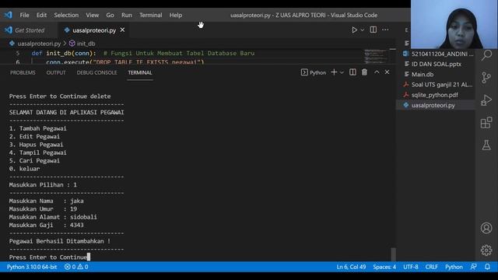Switch to the DEBUG CONSOLE tab
The image size is (498, 280).
pyautogui.click(x=96, y=72)
